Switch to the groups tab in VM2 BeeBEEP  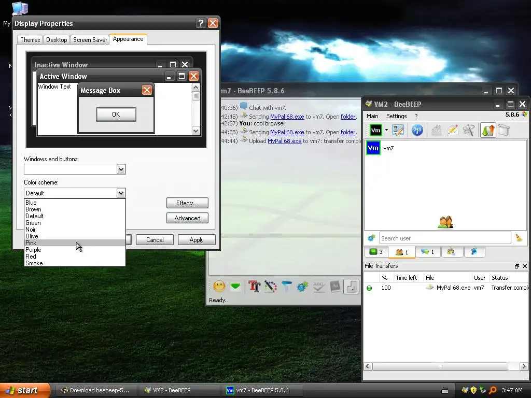[x=451, y=252]
